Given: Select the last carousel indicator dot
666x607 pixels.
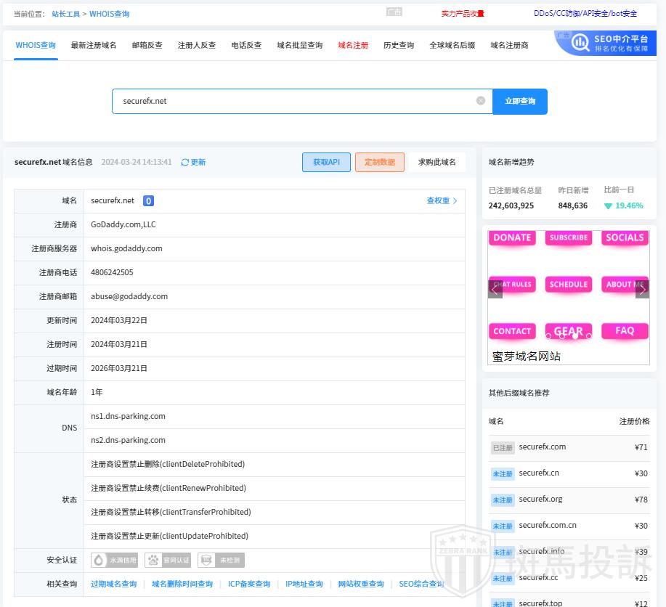Looking at the screenshot, I should tap(589, 335).
